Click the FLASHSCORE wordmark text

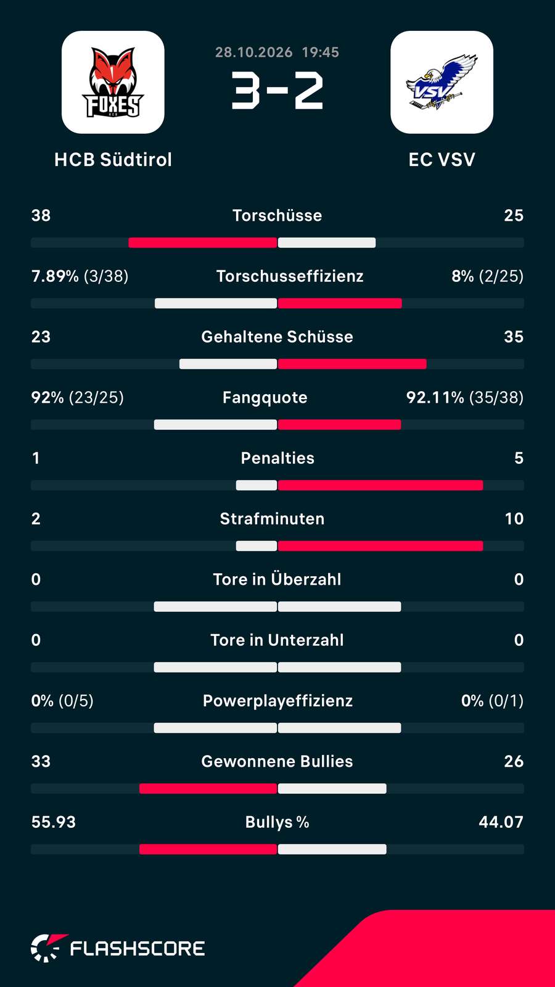[x=138, y=949]
